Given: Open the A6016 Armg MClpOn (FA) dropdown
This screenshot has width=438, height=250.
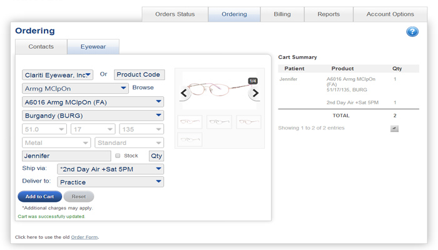Looking at the screenshot, I should (x=93, y=102).
